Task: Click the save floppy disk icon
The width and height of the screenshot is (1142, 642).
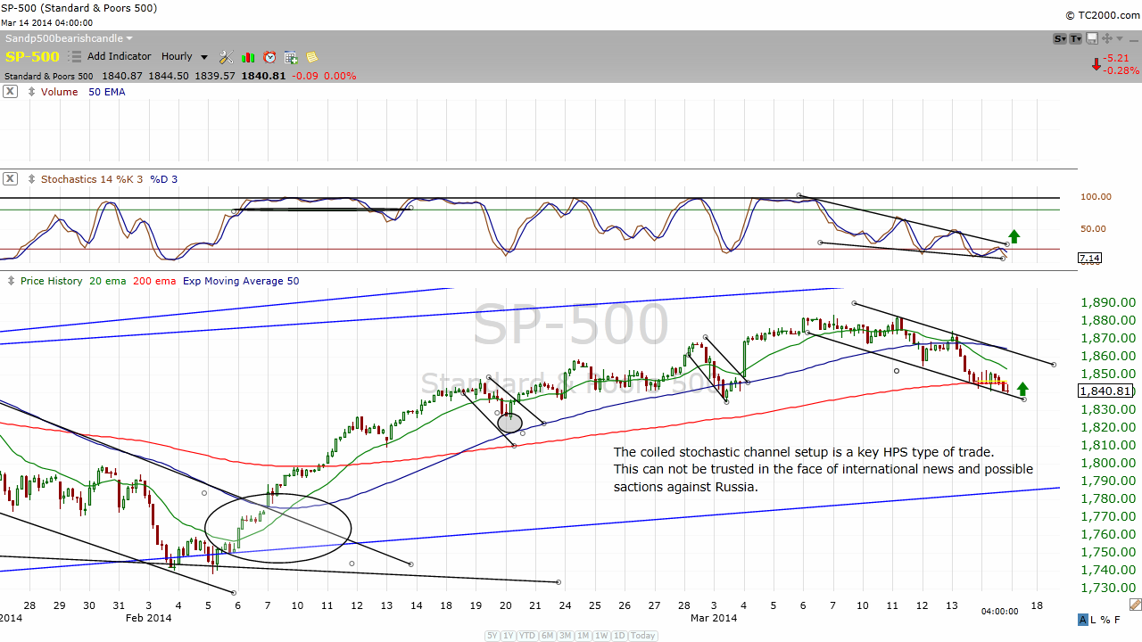Action: tap(1091, 38)
